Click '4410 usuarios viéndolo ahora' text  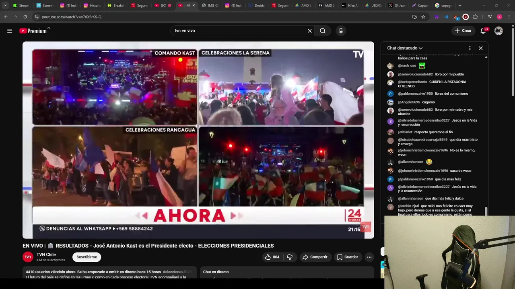pos(51,272)
